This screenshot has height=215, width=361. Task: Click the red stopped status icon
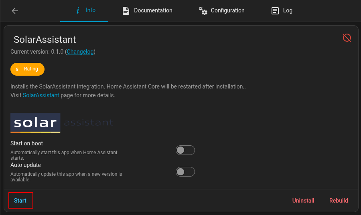pyautogui.click(x=347, y=38)
